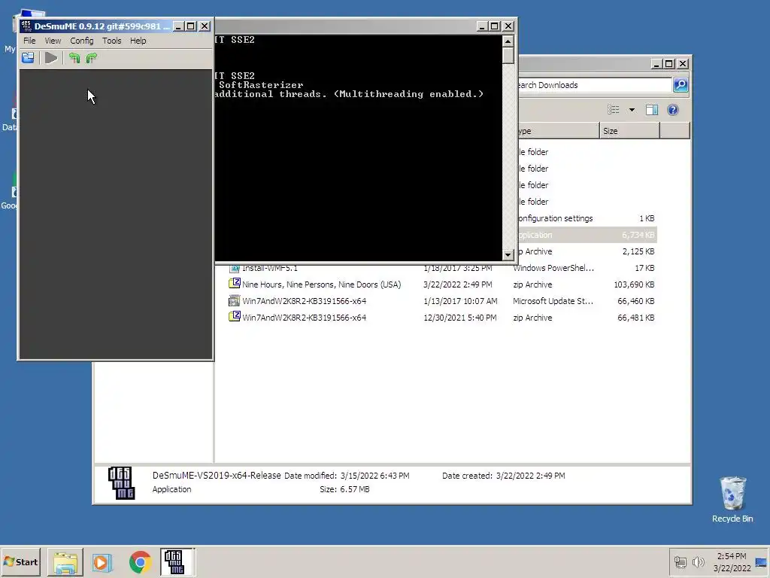Select the Install-WMF5.1 file row
The height and width of the screenshot is (578, 770).
pyautogui.click(x=442, y=268)
